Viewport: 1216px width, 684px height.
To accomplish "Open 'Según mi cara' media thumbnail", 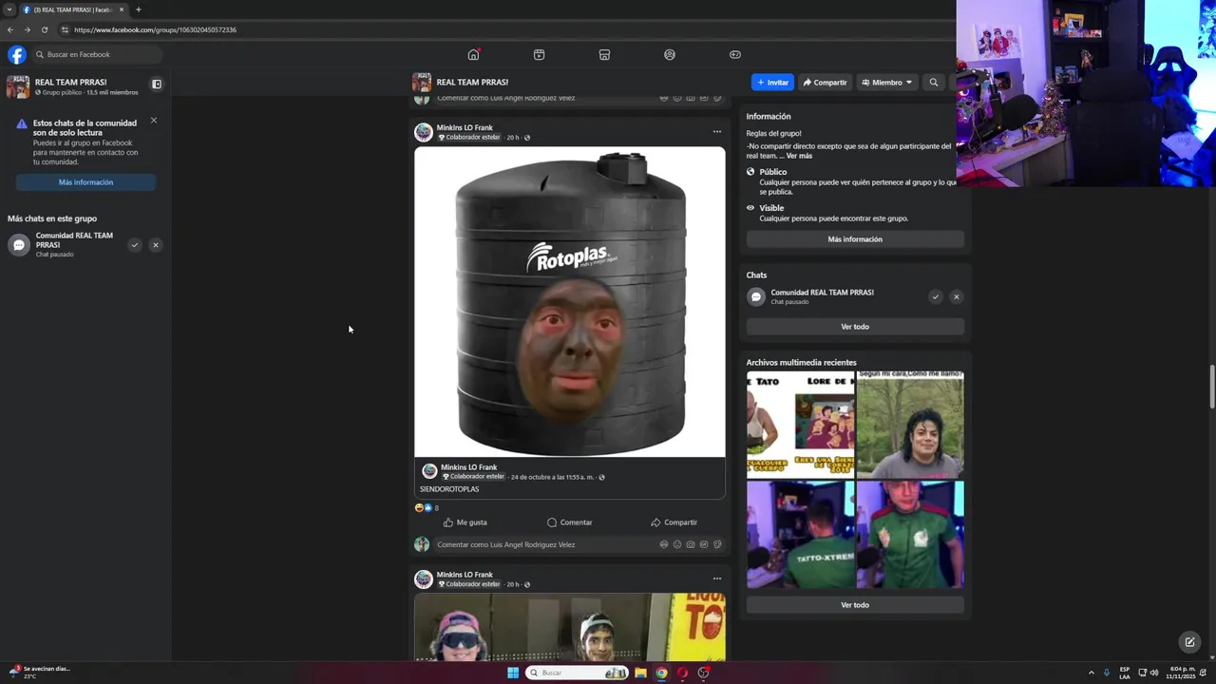I will click(910, 425).
